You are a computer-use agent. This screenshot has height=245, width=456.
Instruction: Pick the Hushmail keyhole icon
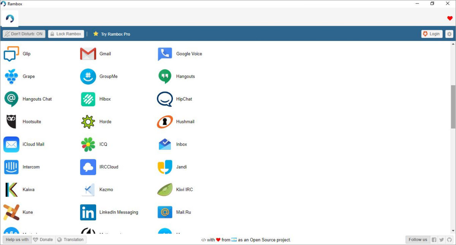coord(165,122)
